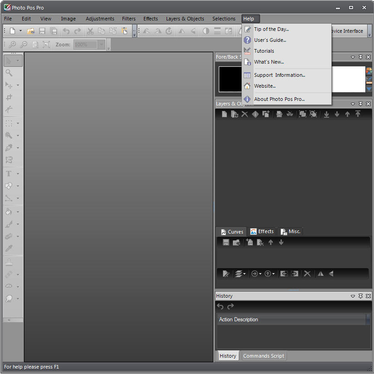
Task: Switch to the Curves tab
Action: [232, 232]
